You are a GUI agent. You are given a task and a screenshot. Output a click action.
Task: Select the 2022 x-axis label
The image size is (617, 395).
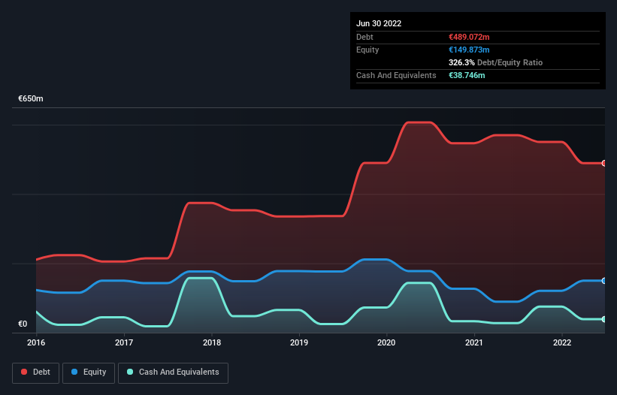562,342
